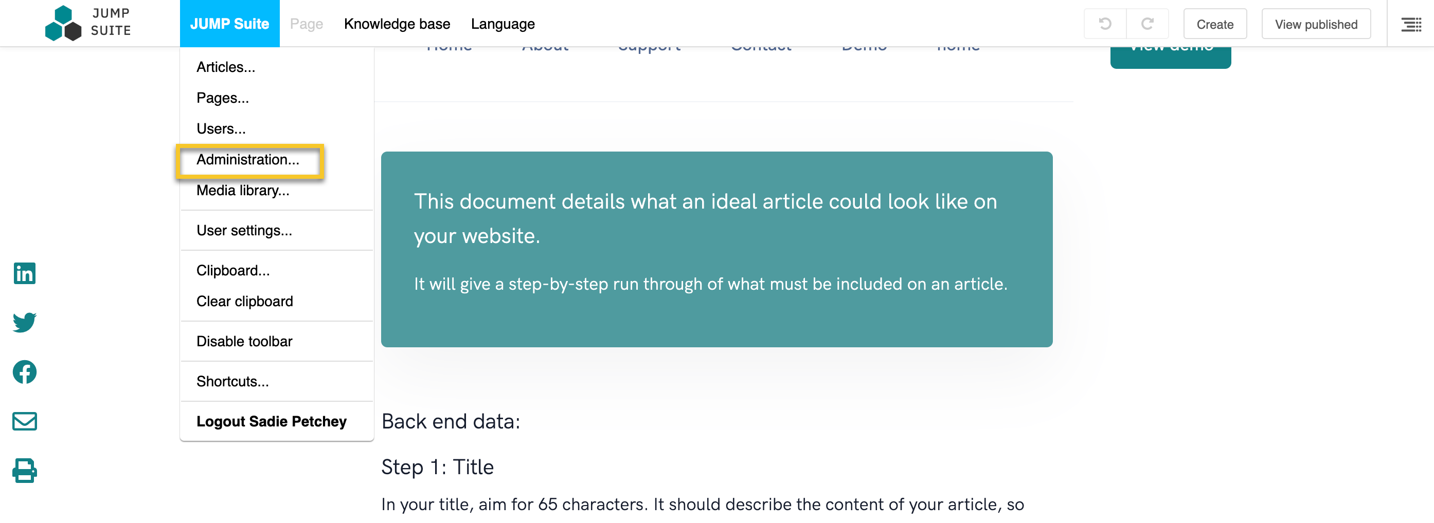The height and width of the screenshot is (523, 1434).
Task: Click the 'Step 1: Title' heading
Action: pyautogui.click(x=437, y=467)
